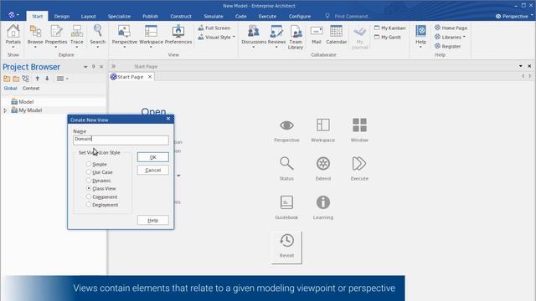Switch to the Design ribbon tab
This screenshot has width=536, height=301.
click(x=62, y=16)
